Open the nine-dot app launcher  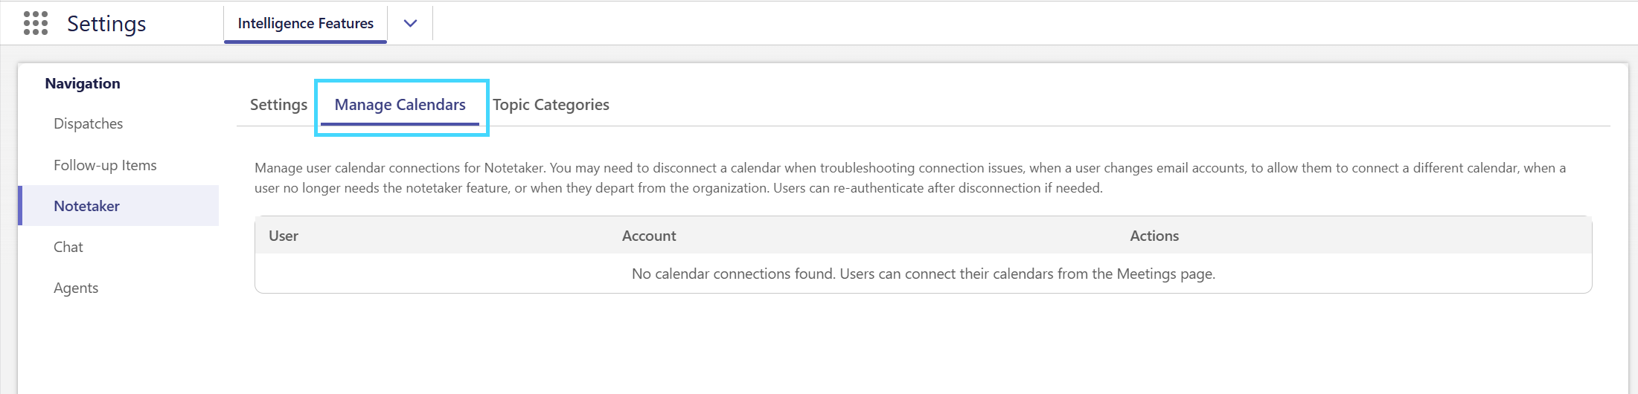(36, 23)
